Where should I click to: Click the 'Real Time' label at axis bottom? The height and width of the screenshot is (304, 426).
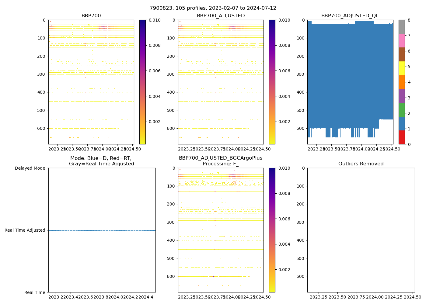point(35,292)
